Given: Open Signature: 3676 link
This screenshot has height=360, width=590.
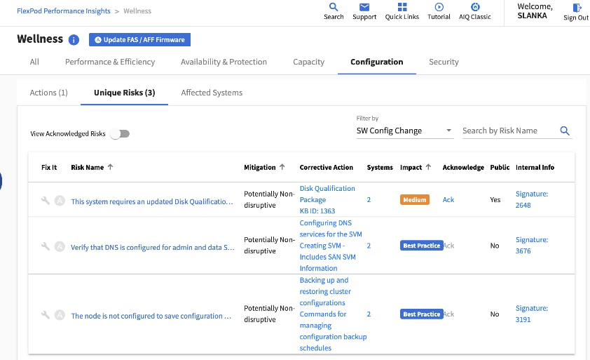Looking at the screenshot, I should [531, 246].
